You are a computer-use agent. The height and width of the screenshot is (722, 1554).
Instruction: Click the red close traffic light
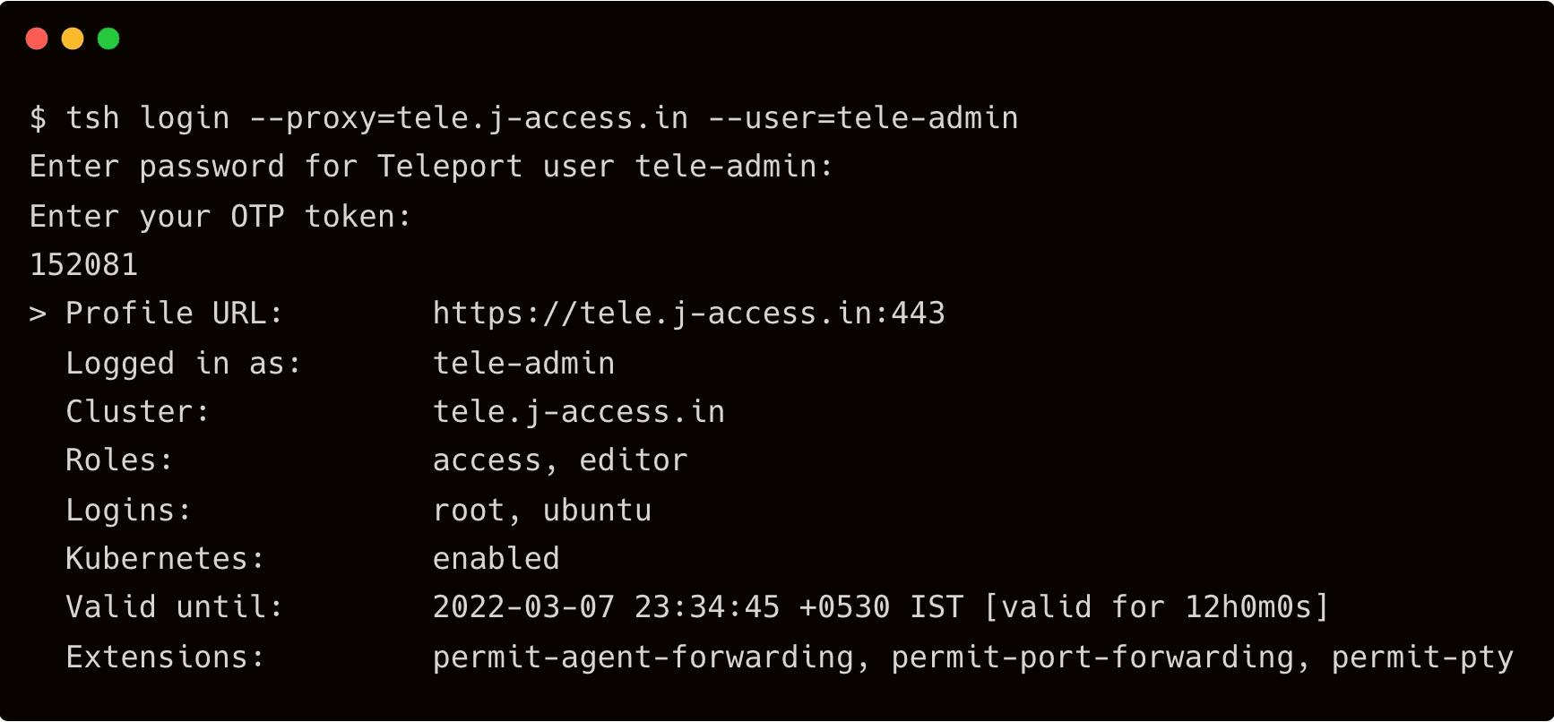(x=37, y=39)
